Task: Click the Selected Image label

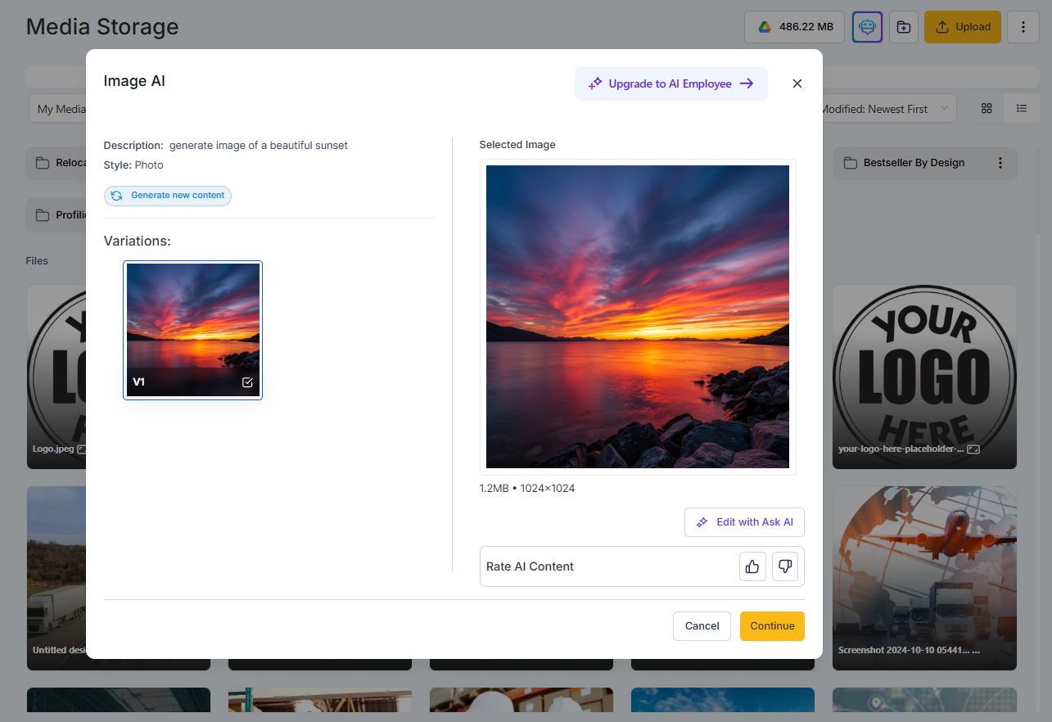Action: click(517, 145)
